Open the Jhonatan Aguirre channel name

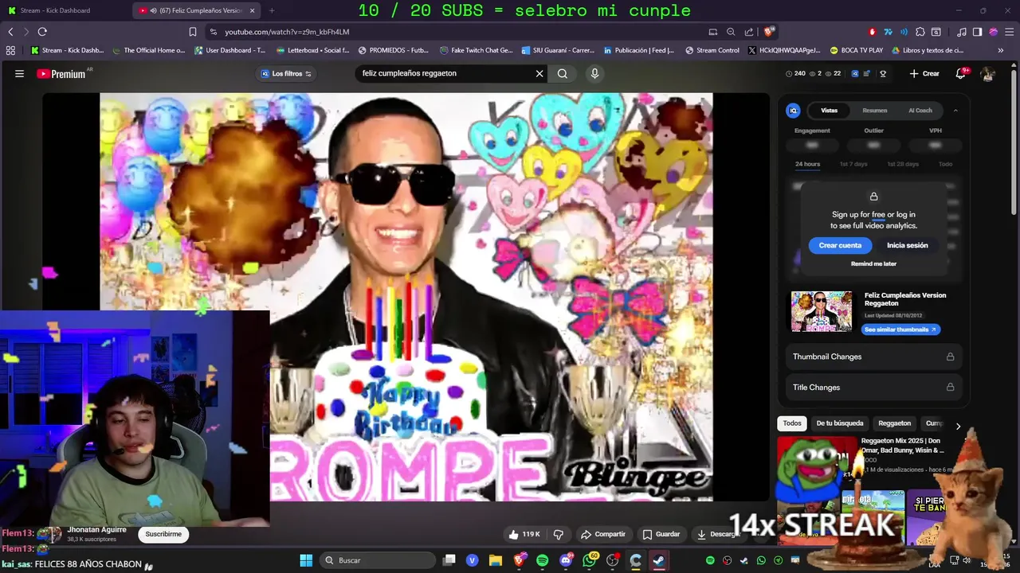coord(96,529)
